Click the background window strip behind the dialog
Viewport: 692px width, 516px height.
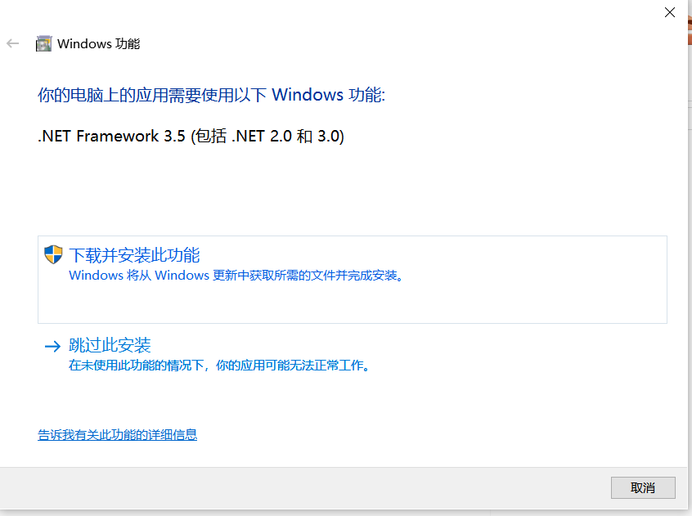pos(690,265)
